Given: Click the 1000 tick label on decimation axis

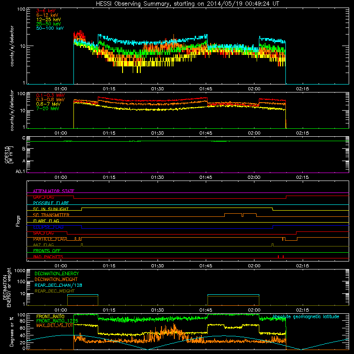Looking at the screenshot, I should click(x=20, y=271).
